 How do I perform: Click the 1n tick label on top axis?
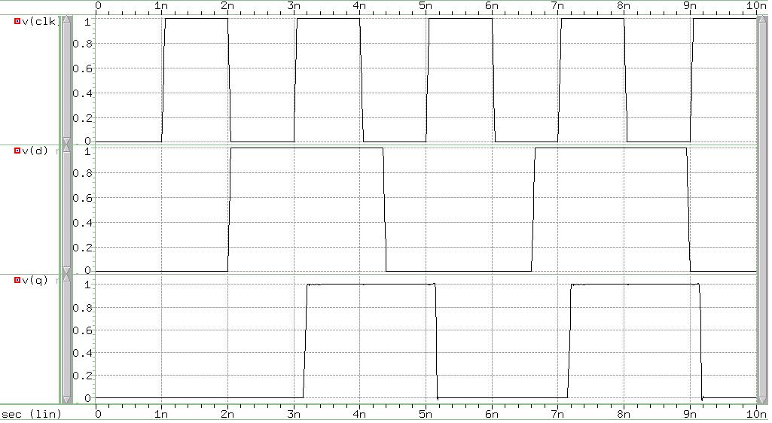click(161, 5)
